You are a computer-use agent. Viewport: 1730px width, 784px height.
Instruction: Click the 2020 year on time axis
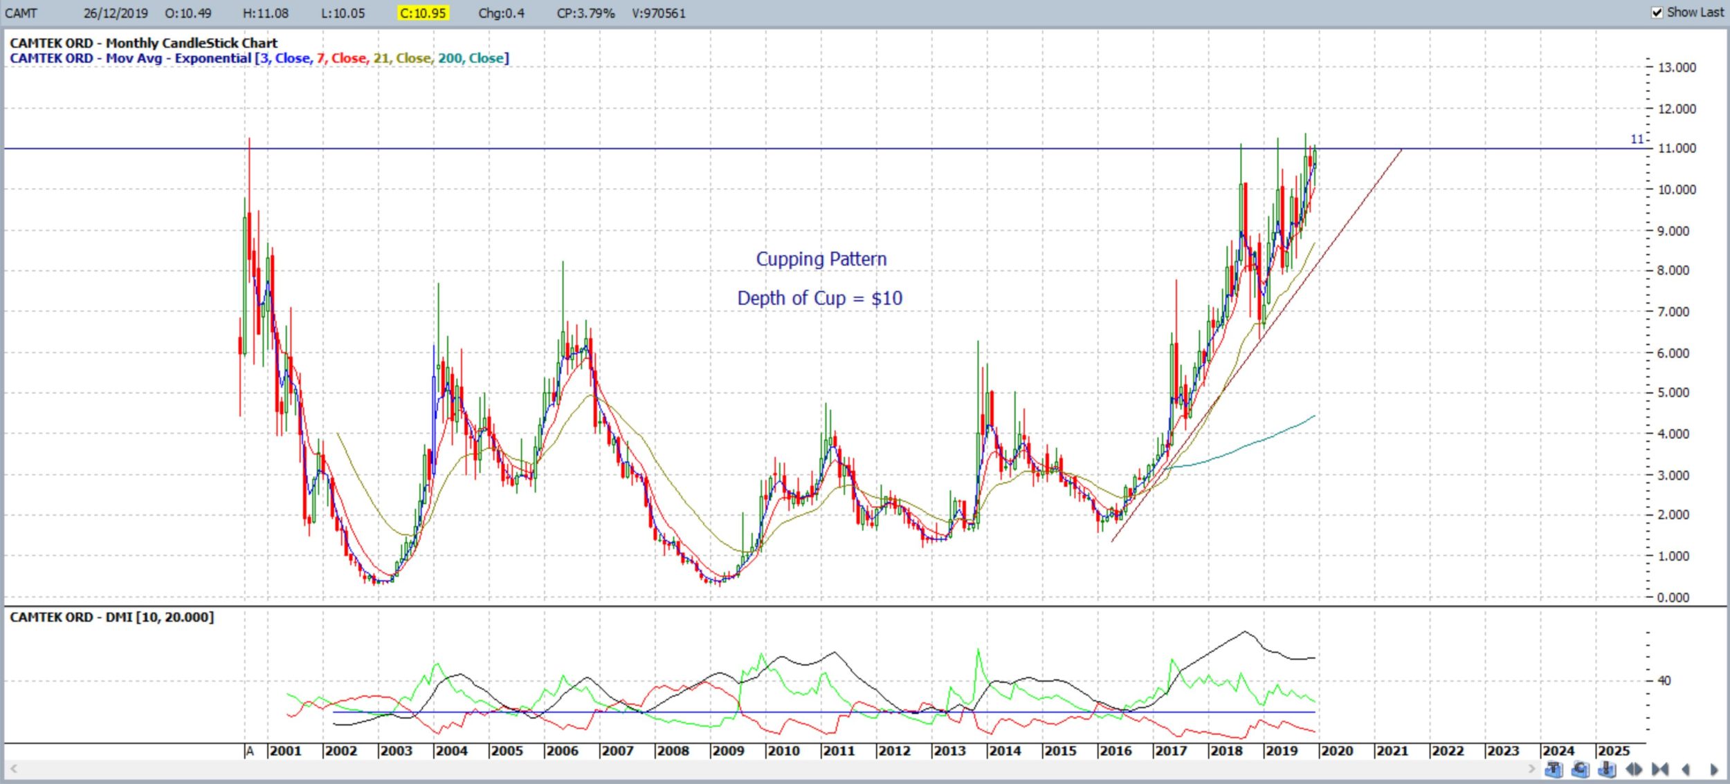click(1337, 751)
